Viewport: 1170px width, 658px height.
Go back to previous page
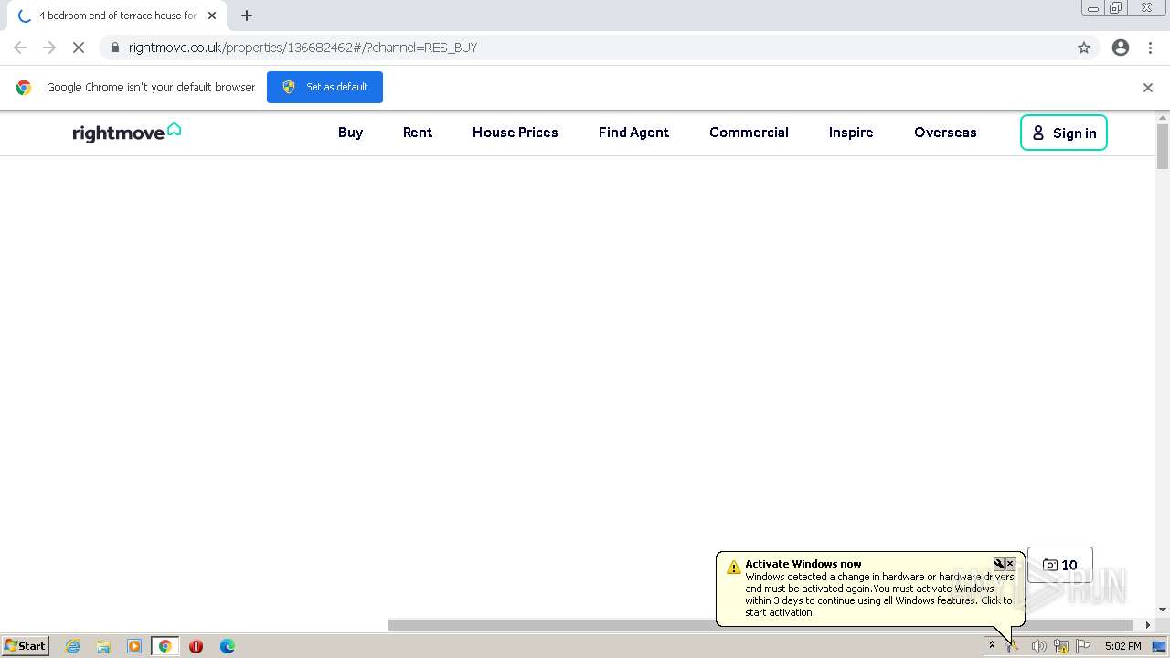(20, 48)
